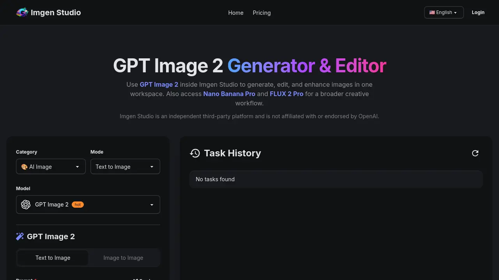This screenshot has width=499, height=280.
Task: Open the Pricing page
Action: point(262,13)
